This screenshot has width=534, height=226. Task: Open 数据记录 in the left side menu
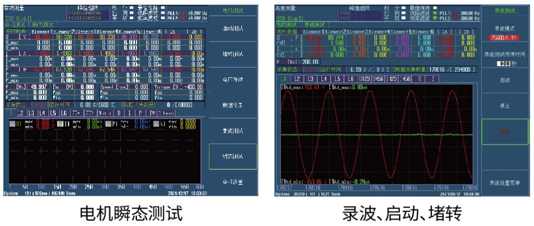tap(233, 105)
